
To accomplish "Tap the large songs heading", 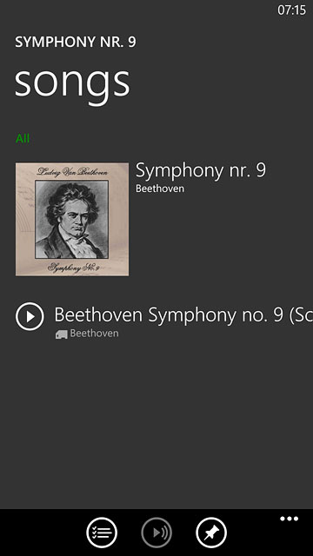I will [72, 83].
